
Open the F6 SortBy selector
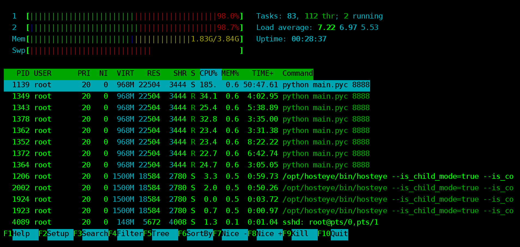point(196,234)
